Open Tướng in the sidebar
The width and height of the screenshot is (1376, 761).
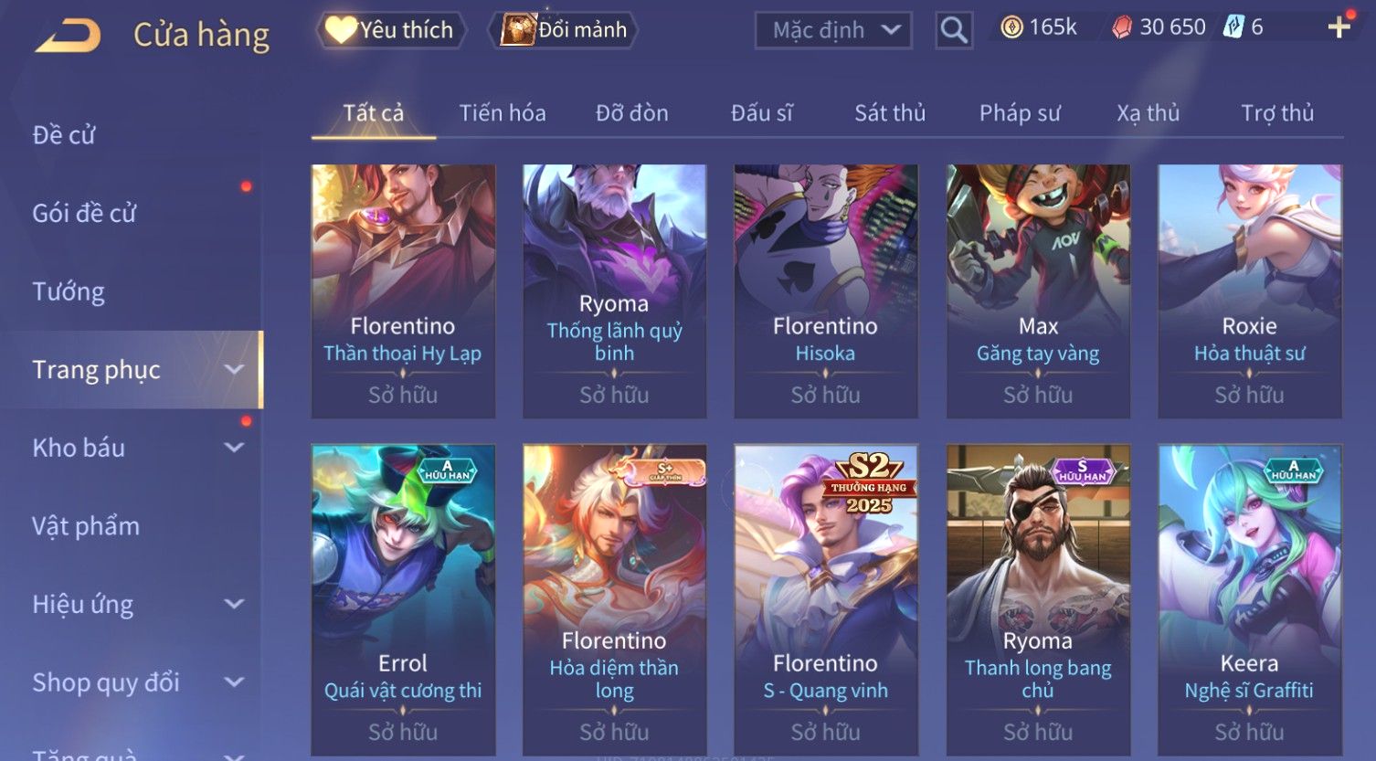tap(69, 291)
